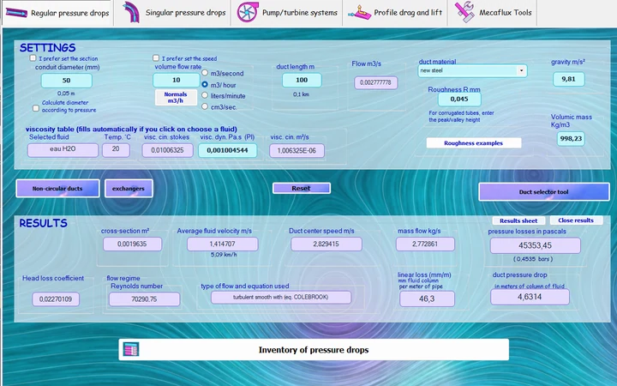This screenshot has width=617, height=386.
Task: Click the flow type 'turbulent smooth' field
Action: [281, 298]
